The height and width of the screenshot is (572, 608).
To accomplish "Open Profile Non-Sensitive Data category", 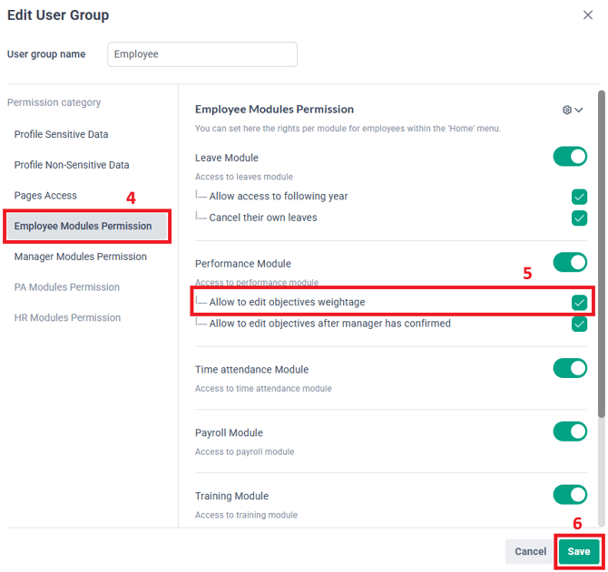I will point(72,165).
